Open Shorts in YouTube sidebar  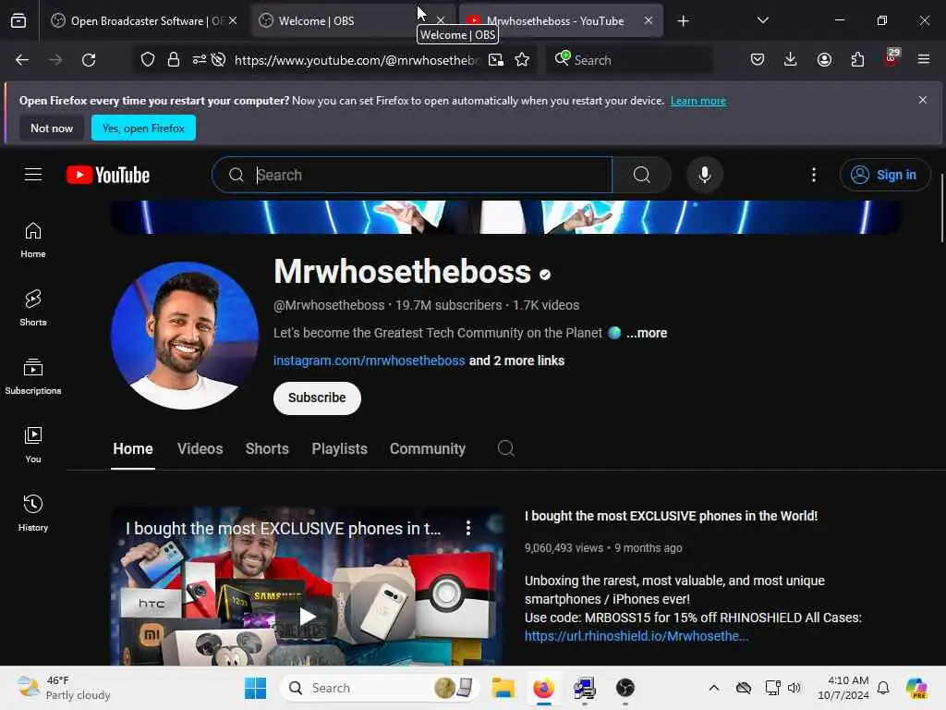tap(33, 308)
